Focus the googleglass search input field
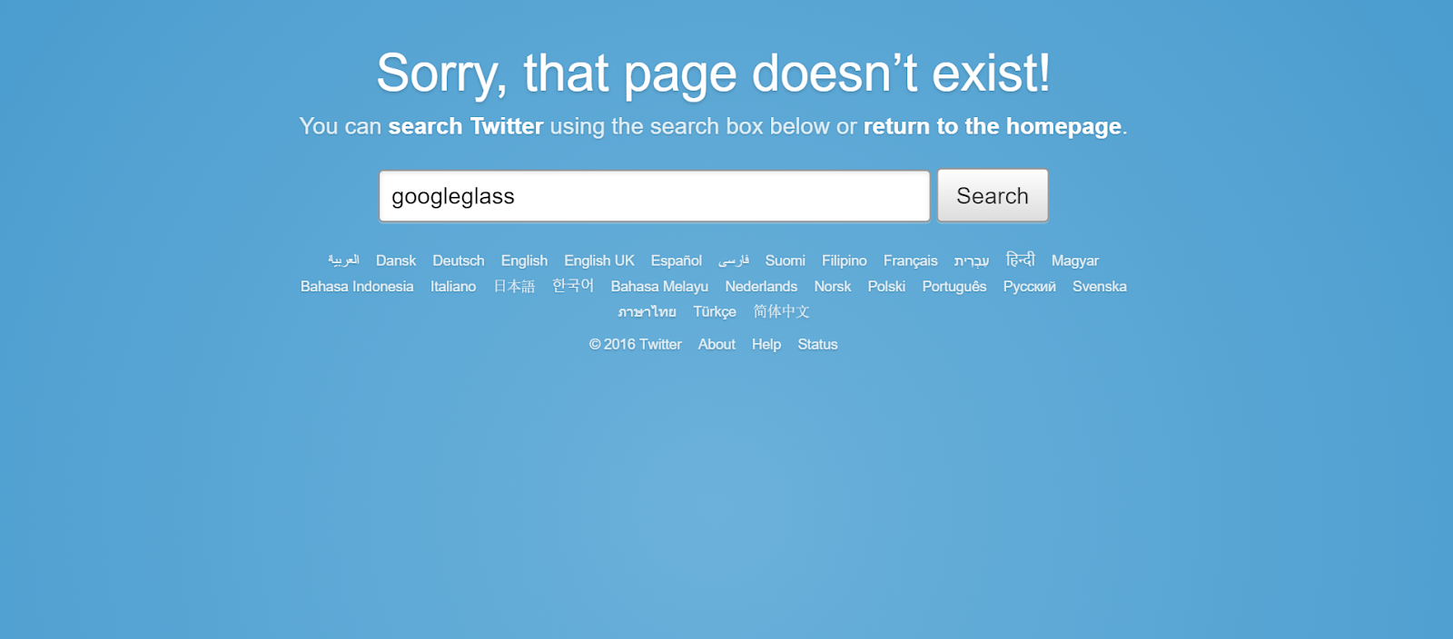The width and height of the screenshot is (1453, 639). (x=655, y=196)
